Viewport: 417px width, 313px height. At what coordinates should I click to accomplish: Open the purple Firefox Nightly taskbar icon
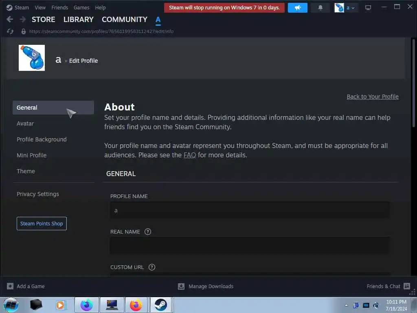coord(87,305)
